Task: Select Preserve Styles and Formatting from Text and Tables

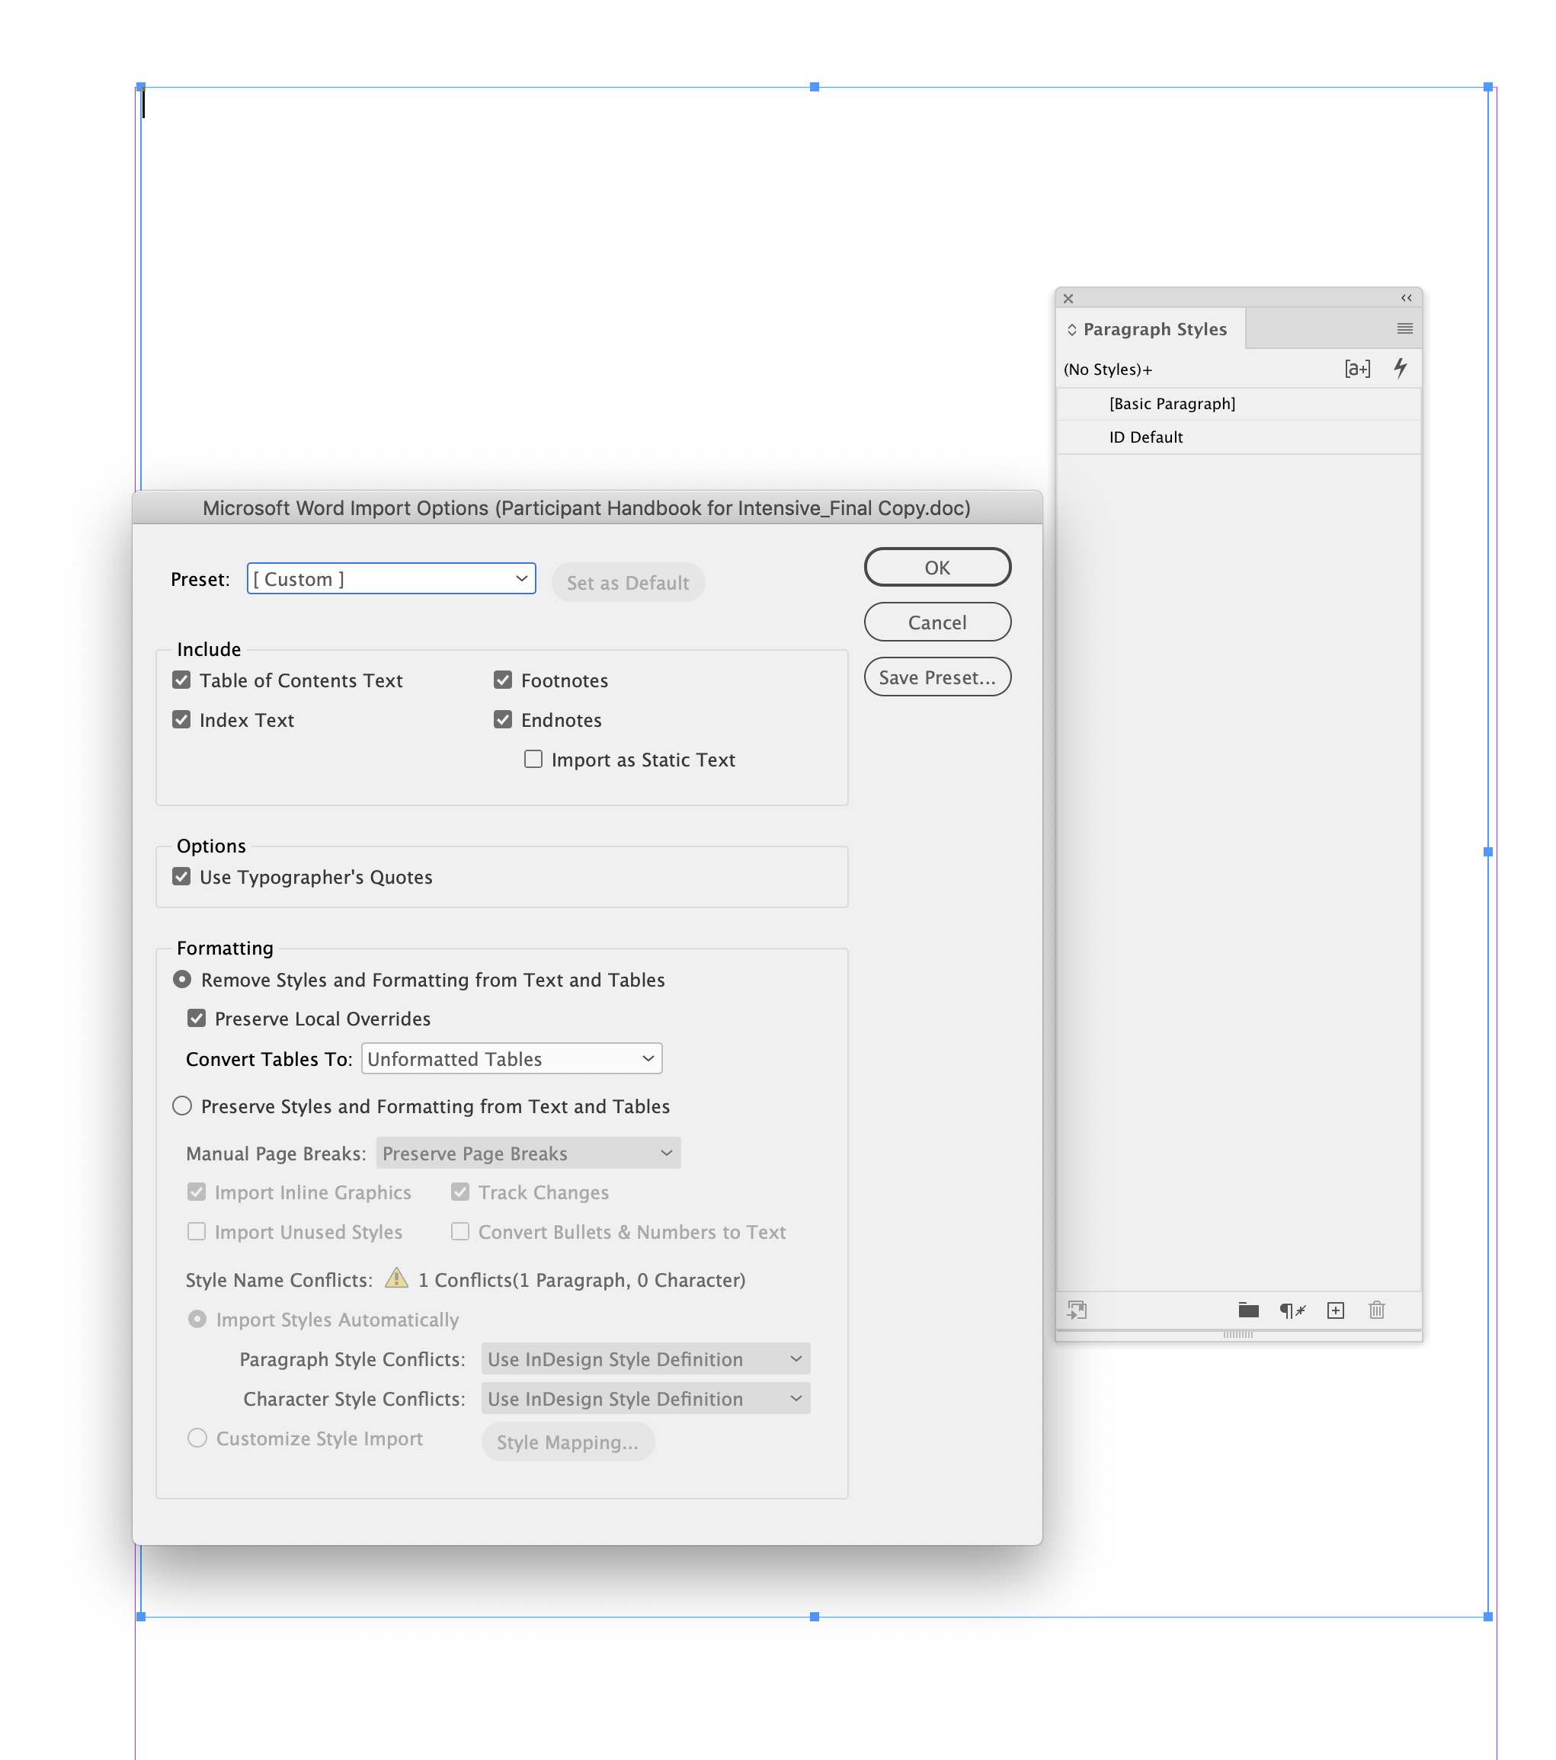Action: pos(181,1106)
